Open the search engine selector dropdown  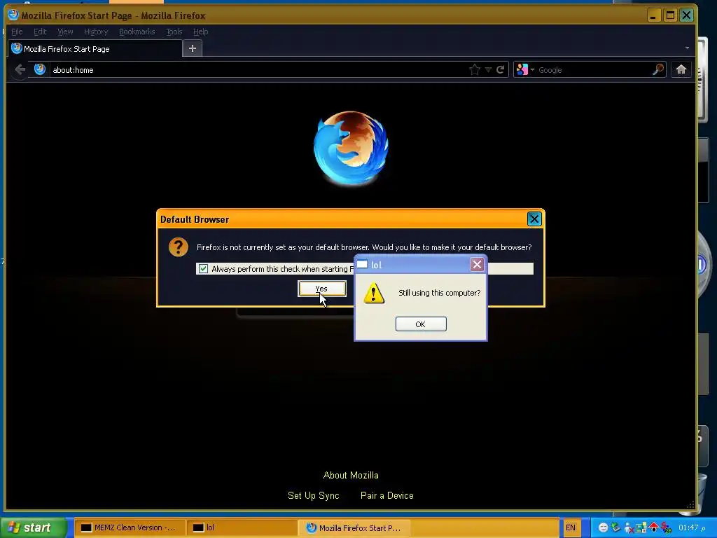(525, 69)
